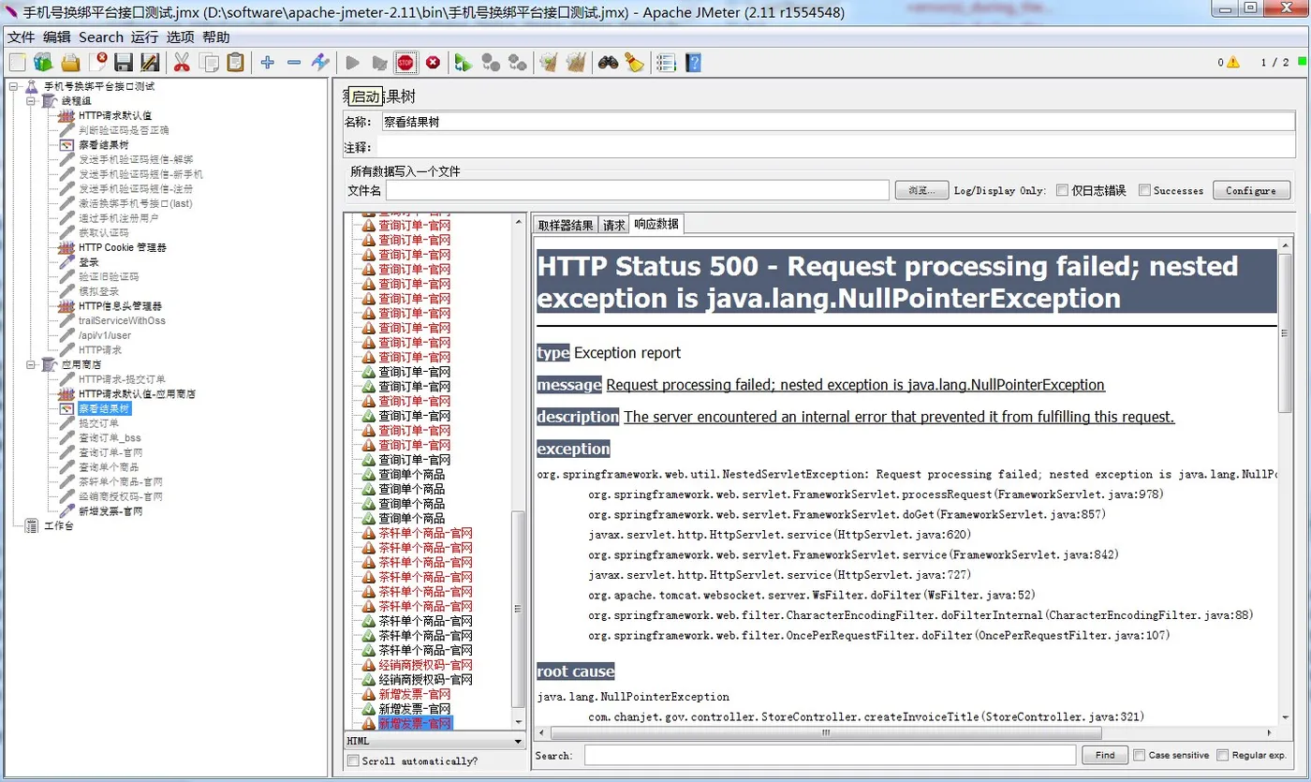Collapse the 手机号换绑平台接口测试 root node

click(13, 86)
